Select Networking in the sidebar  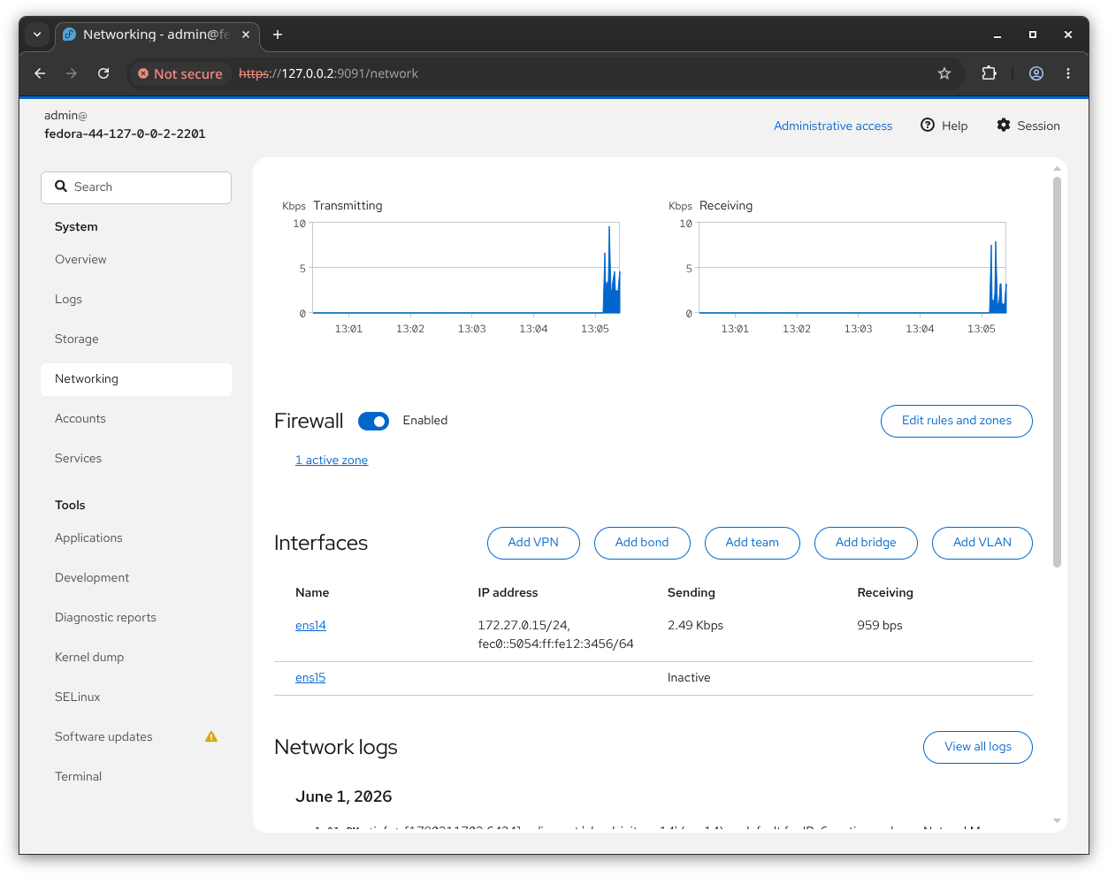(x=136, y=378)
